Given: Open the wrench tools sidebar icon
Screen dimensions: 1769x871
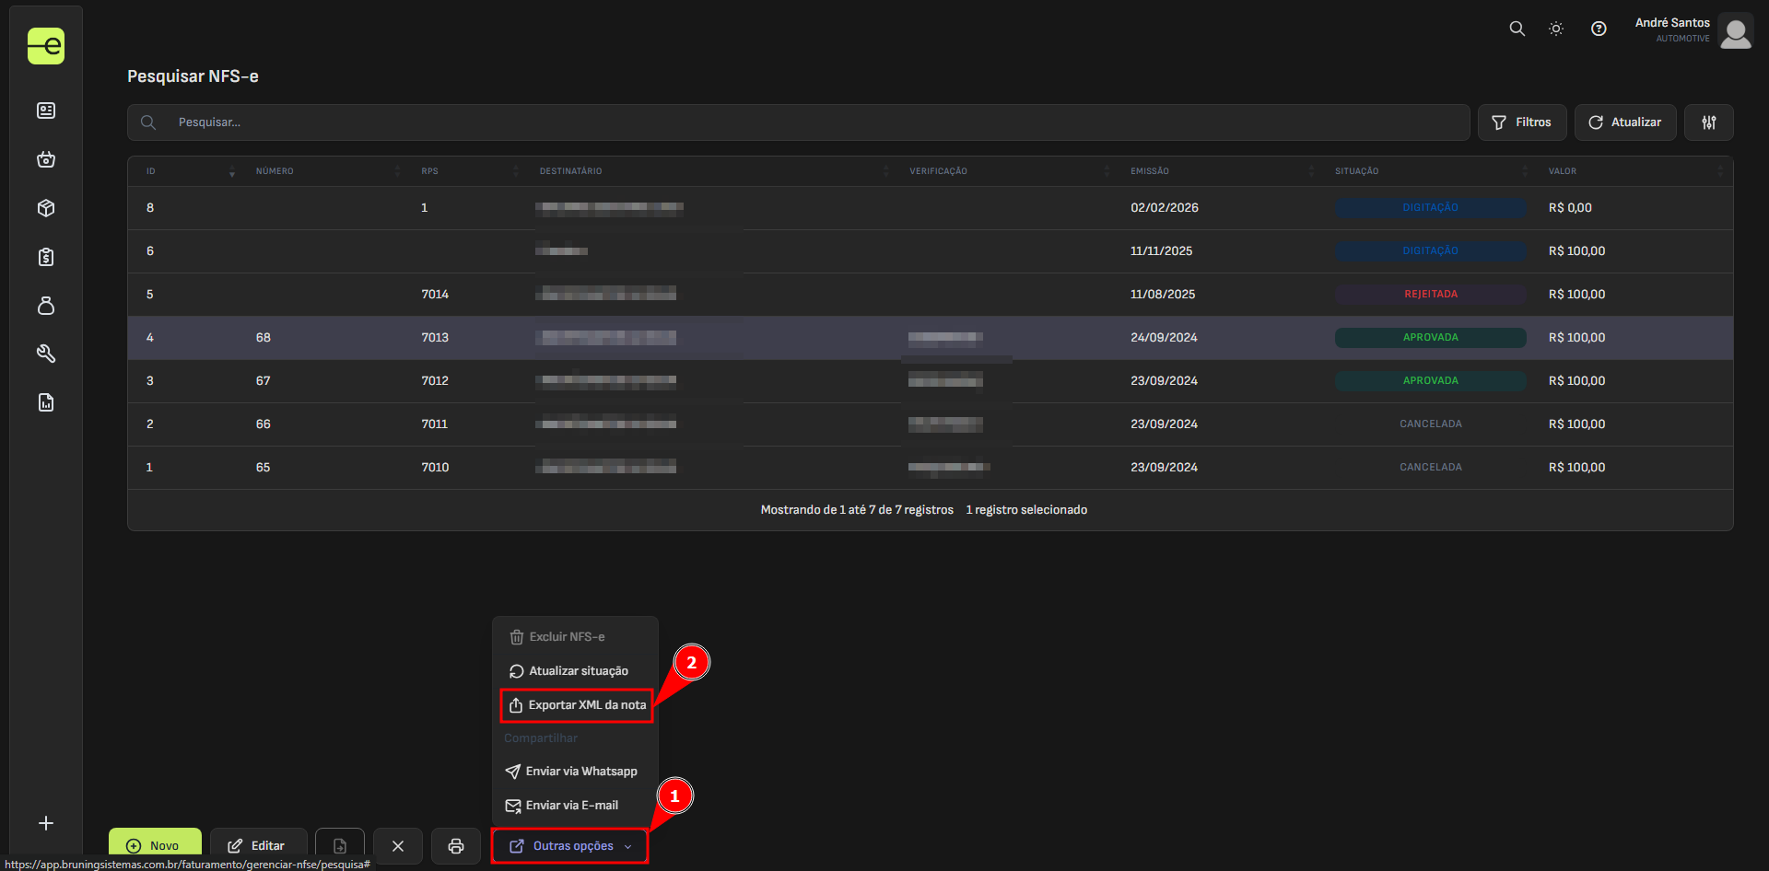Looking at the screenshot, I should [46, 354].
